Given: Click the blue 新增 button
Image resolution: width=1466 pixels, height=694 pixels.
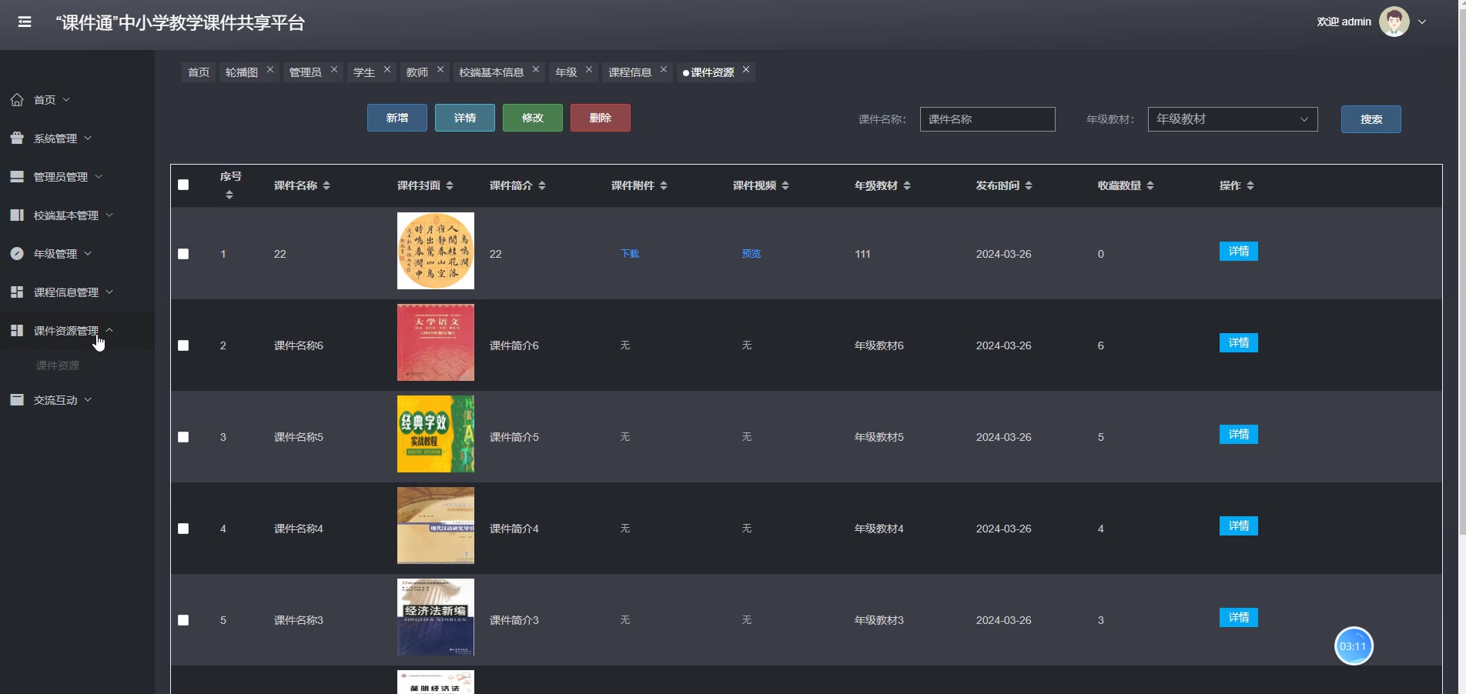Looking at the screenshot, I should click(397, 118).
